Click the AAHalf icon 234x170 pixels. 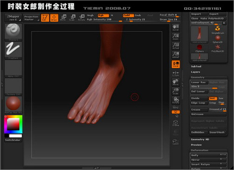pyautogui.click(x=176, y=55)
